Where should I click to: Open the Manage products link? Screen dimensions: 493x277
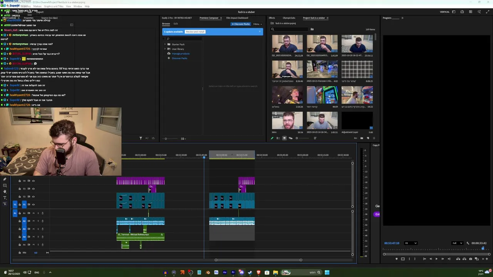click(180, 53)
